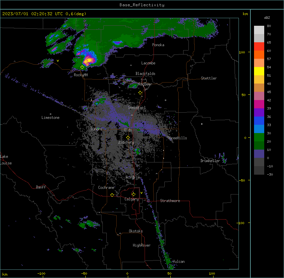Click the yellow v marker northeast of Calgary
284x278 pixels.
point(141,193)
